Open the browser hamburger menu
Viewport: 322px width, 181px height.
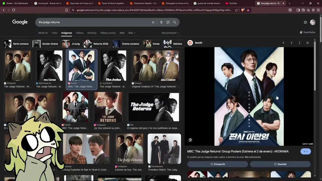(x=318, y=10)
